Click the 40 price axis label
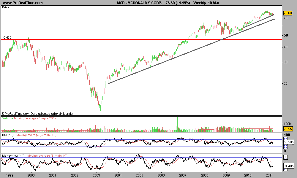Image resolution: width=297 pixels, height=178 pixels. point(285,47)
